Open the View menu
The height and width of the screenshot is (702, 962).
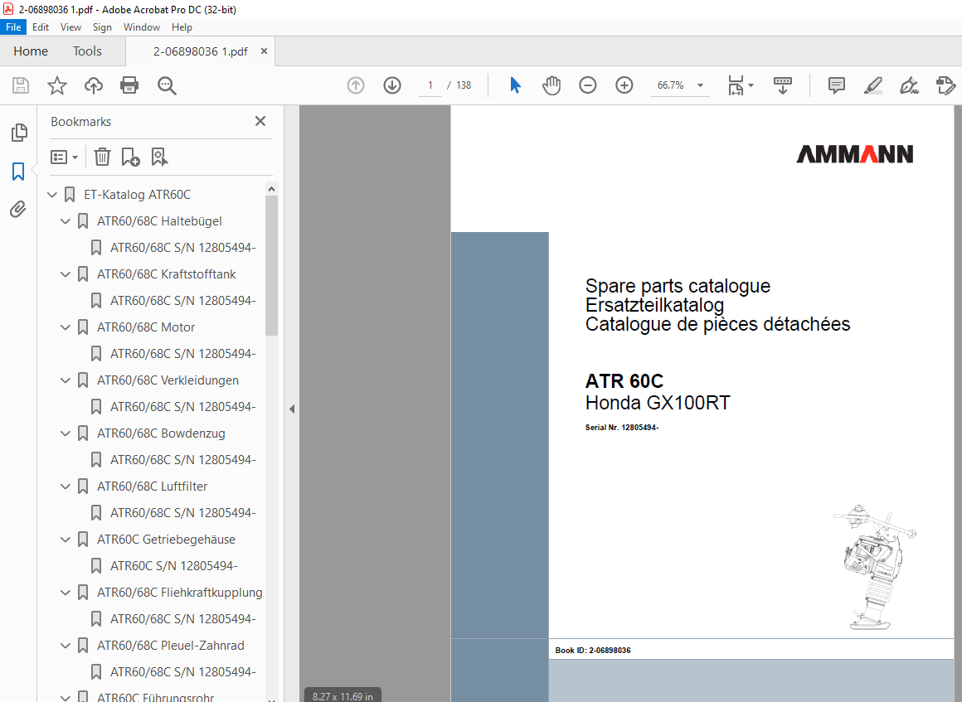tap(70, 27)
